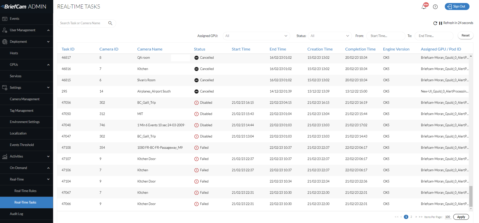Apply the items per page value
The image size is (479, 223).
pos(461,217)
